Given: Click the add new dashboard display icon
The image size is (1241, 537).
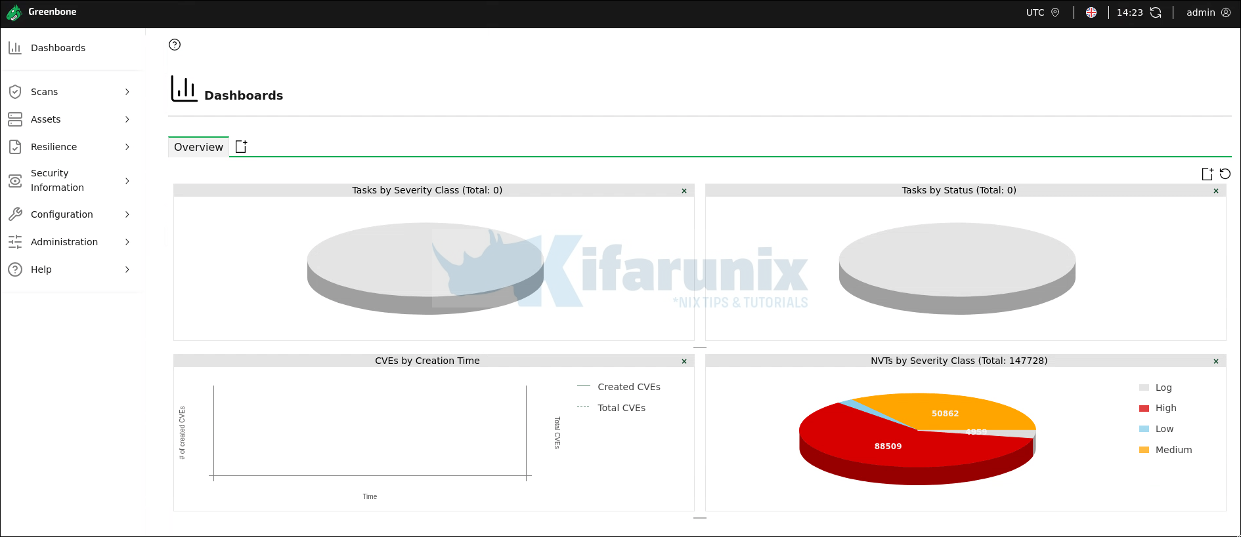Looking at the screenshot, I should pyautogui.click(x=1207, y=174).
